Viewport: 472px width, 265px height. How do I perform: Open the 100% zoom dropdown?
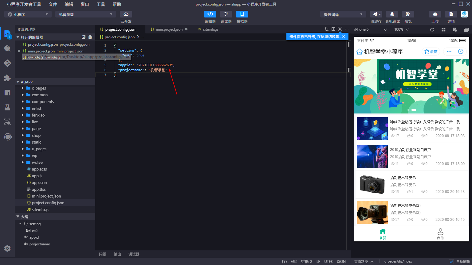click(x=402, y=29)
